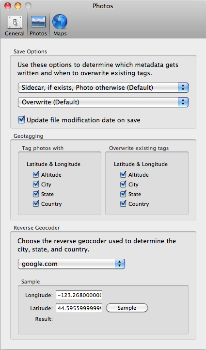This screenshot has height=350, width=206.
Task: Close the Photos preferences window
Action: [x=8, y=6]
